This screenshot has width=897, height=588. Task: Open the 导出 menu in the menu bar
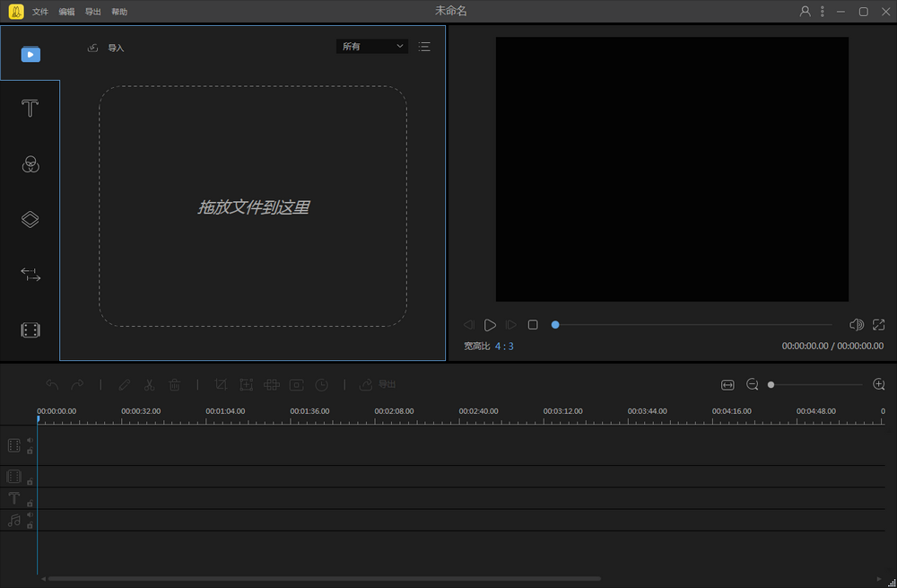click(x=92, y=12)
